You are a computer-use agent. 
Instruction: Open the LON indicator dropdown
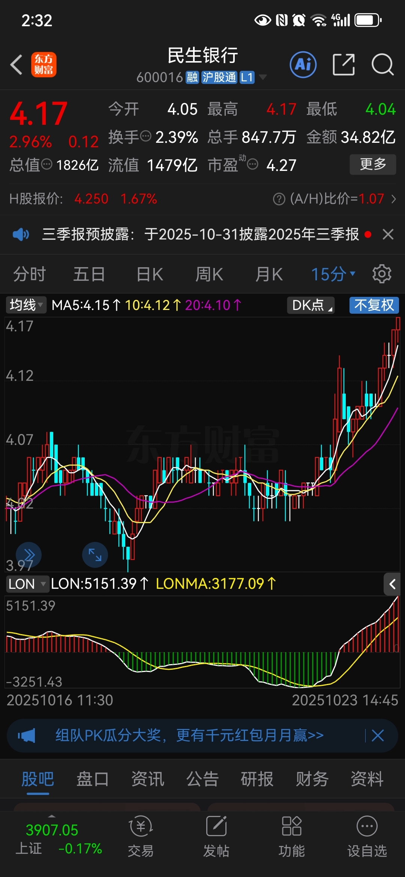tap(27, 584)
